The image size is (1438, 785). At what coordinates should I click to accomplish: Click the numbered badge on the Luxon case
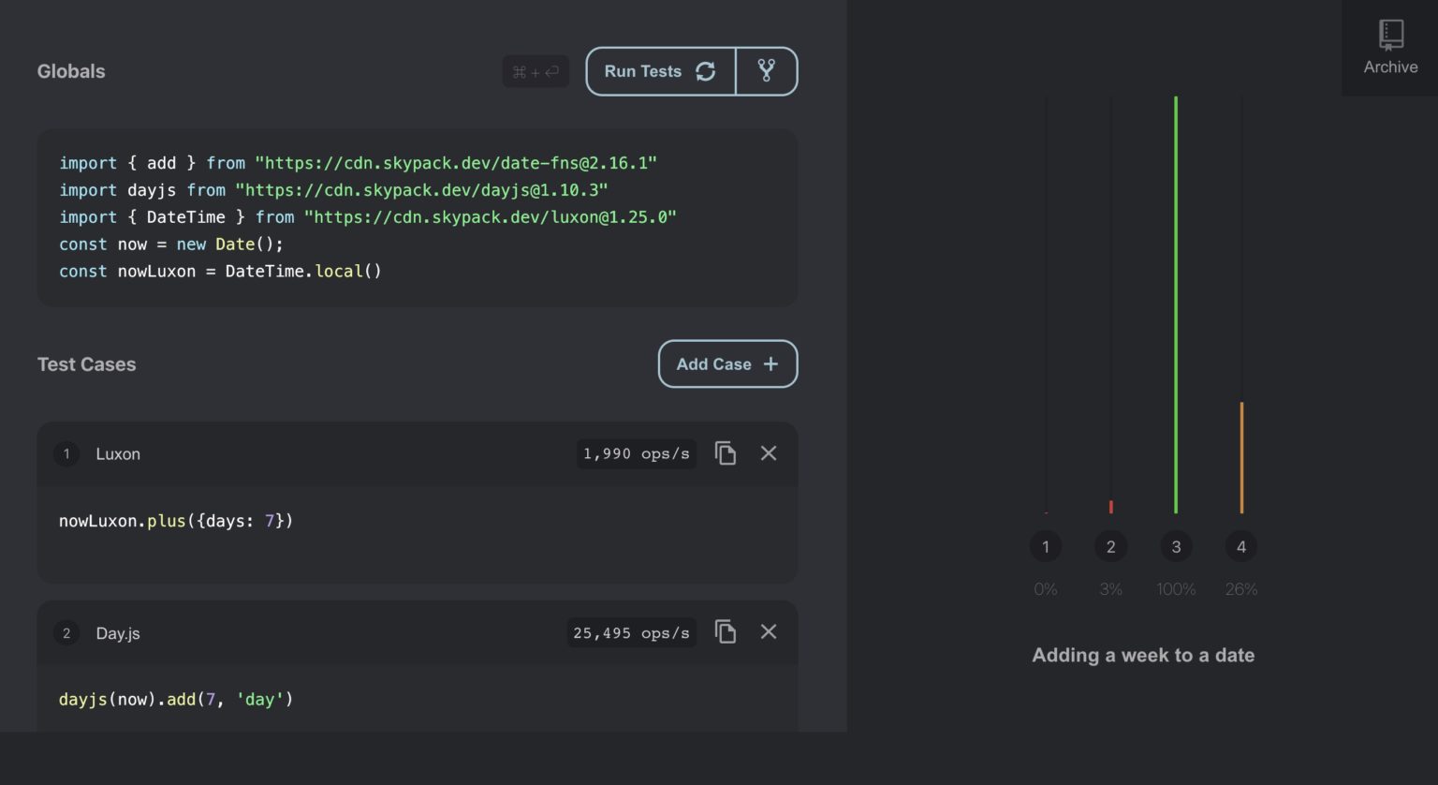[66, 453]
